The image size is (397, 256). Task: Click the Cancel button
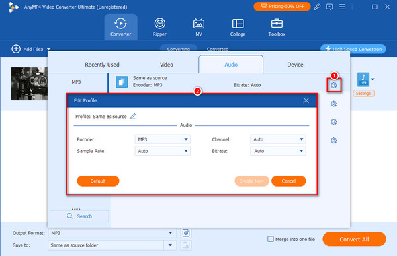click(x=288, y=181)
